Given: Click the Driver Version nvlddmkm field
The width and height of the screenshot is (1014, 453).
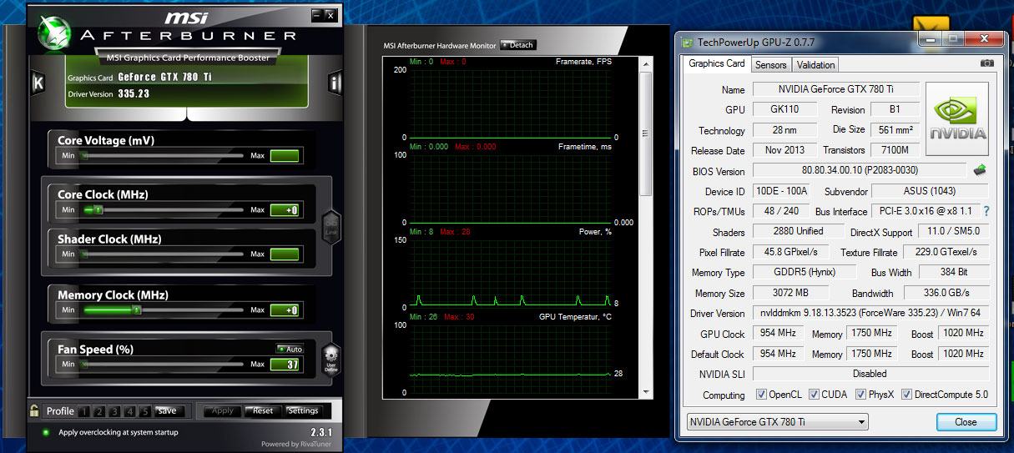Looking at the screenshot, I should pos(870,313).
